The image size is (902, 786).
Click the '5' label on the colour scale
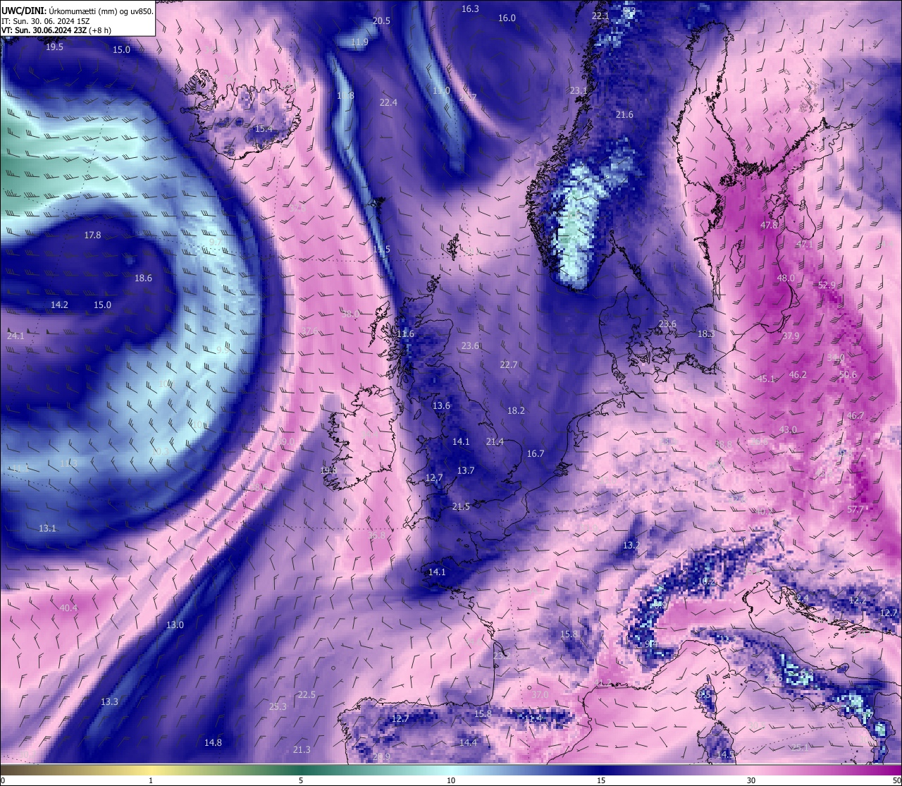(x=301, y=780)
